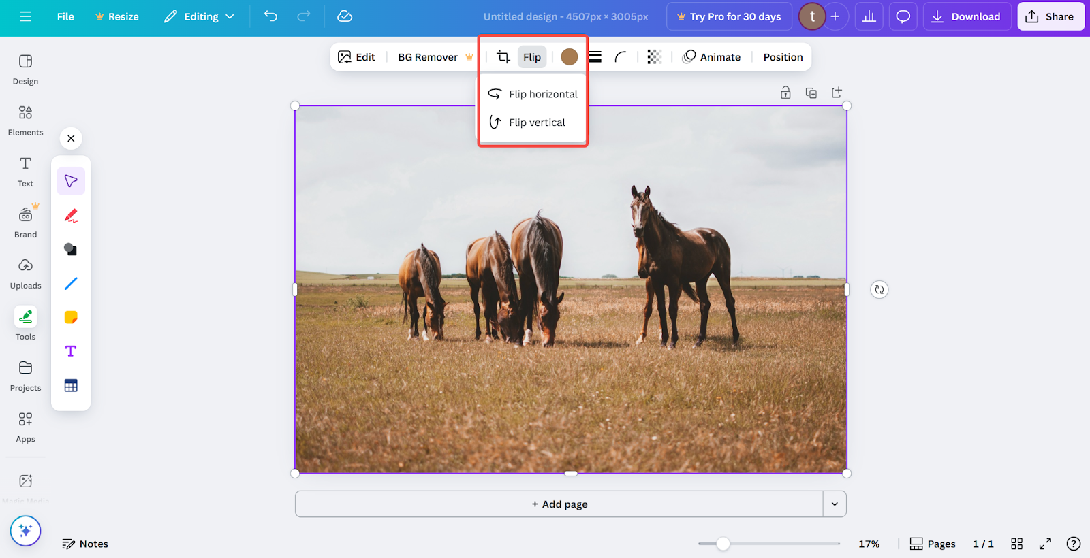
Task: Open the comments speech bubble
Action: 903,16
